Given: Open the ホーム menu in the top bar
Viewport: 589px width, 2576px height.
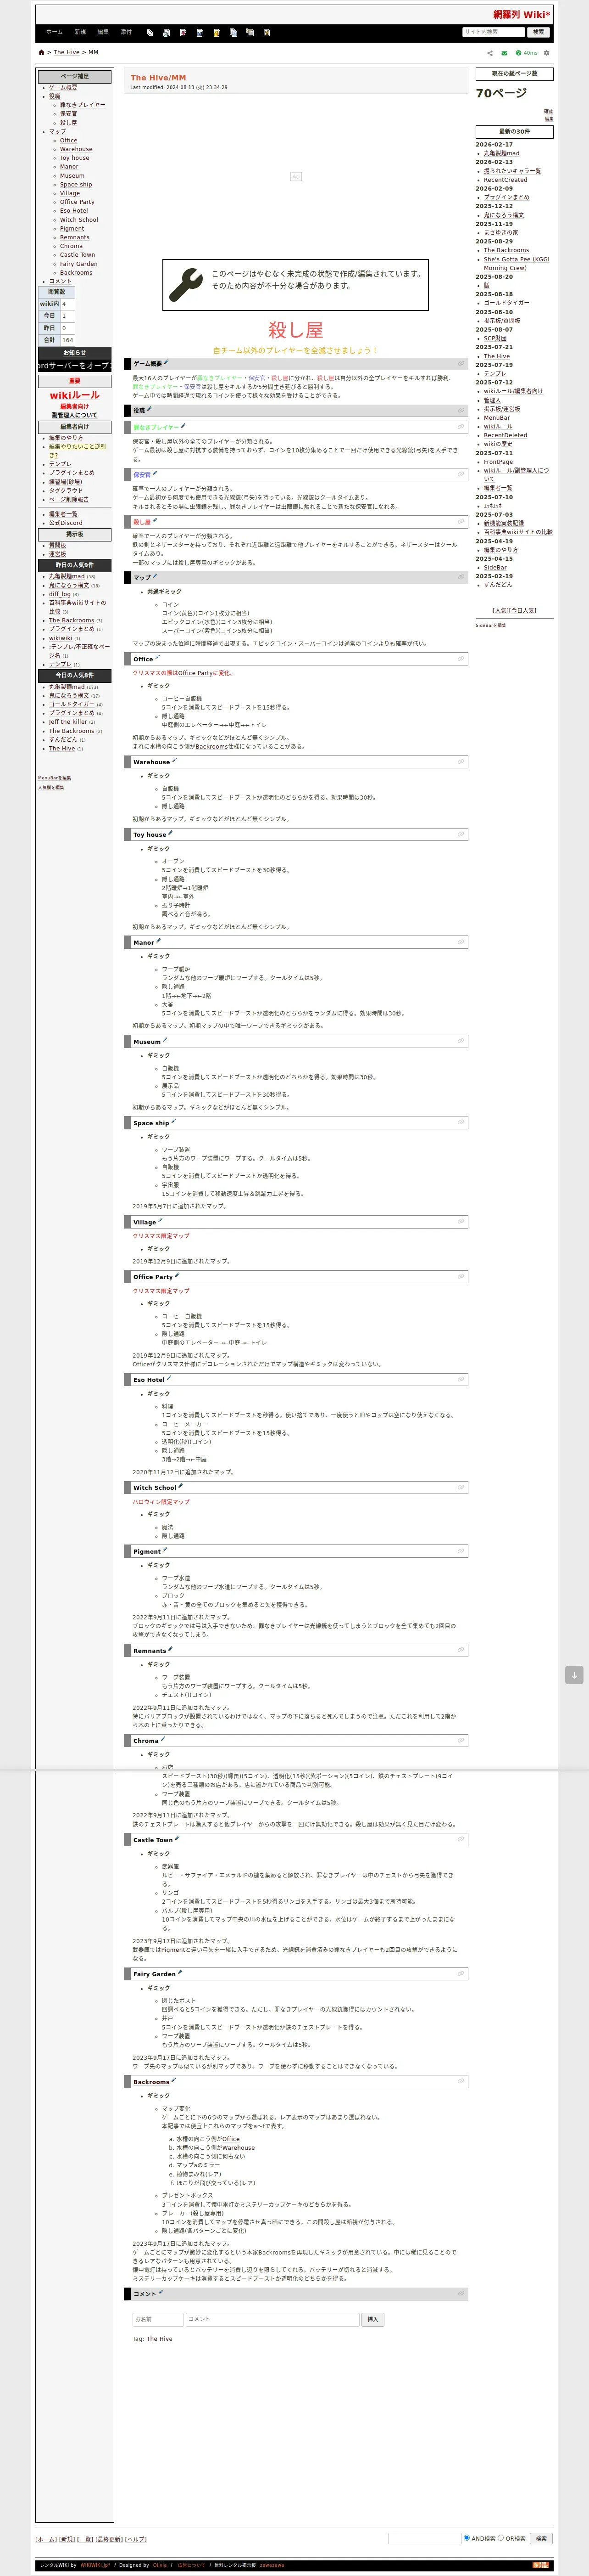Looking at the screenshot, I should coord(54,32).
